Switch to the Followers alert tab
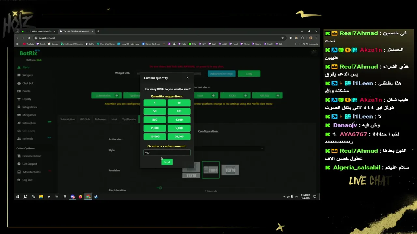 (101, 119)
